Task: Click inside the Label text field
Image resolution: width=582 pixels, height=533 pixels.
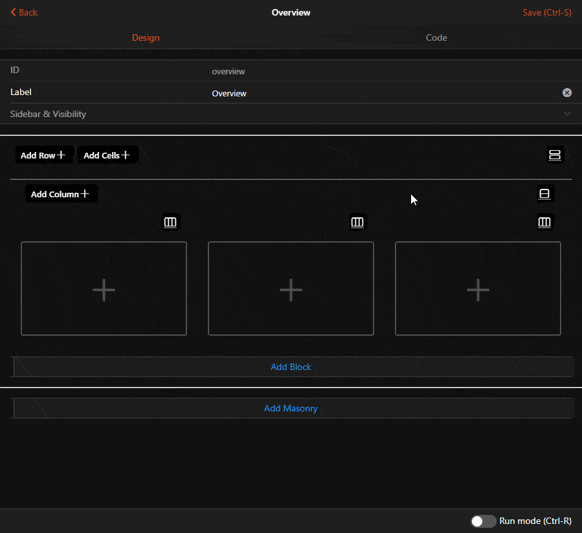Action: [324, 92]
